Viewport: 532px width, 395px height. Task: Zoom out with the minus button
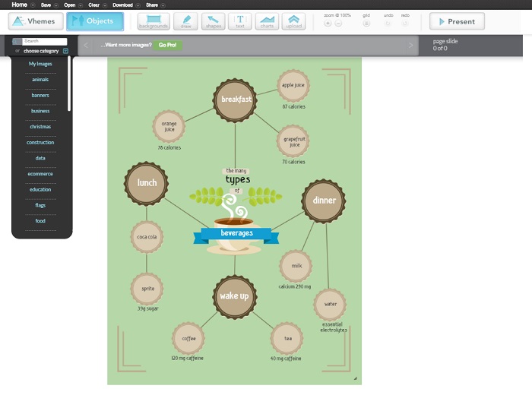tap(338, 24)
